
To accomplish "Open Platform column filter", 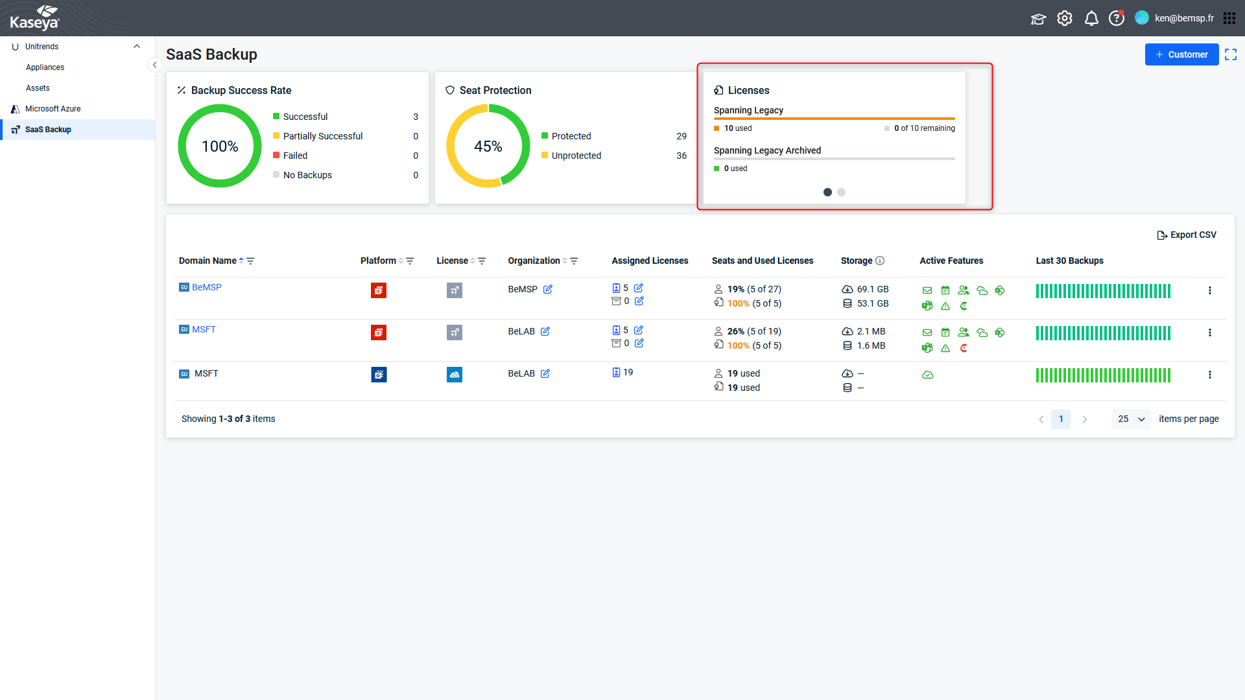I will pos(410,261).
